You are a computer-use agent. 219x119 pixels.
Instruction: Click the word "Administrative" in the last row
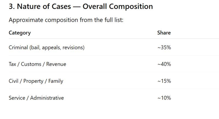click(x=47, y=98)
